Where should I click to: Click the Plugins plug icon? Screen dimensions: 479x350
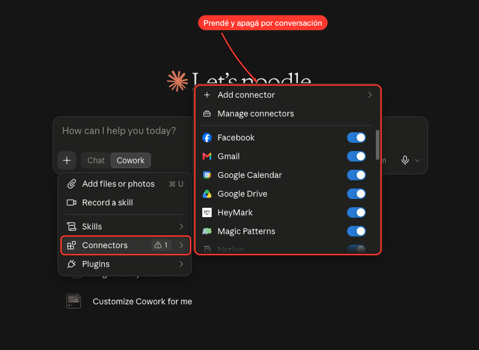coord(72,264)
